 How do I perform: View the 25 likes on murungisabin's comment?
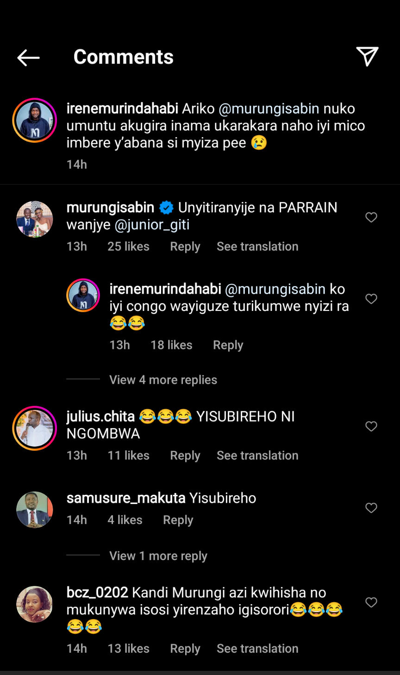coord(128,246)
